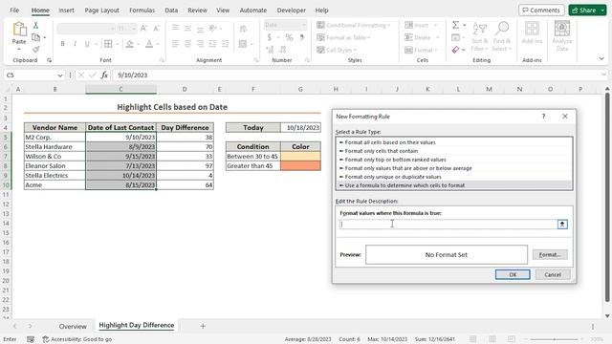Open Sort & Filter
Viewport: 612px width, 344px height.
point(479,37)
